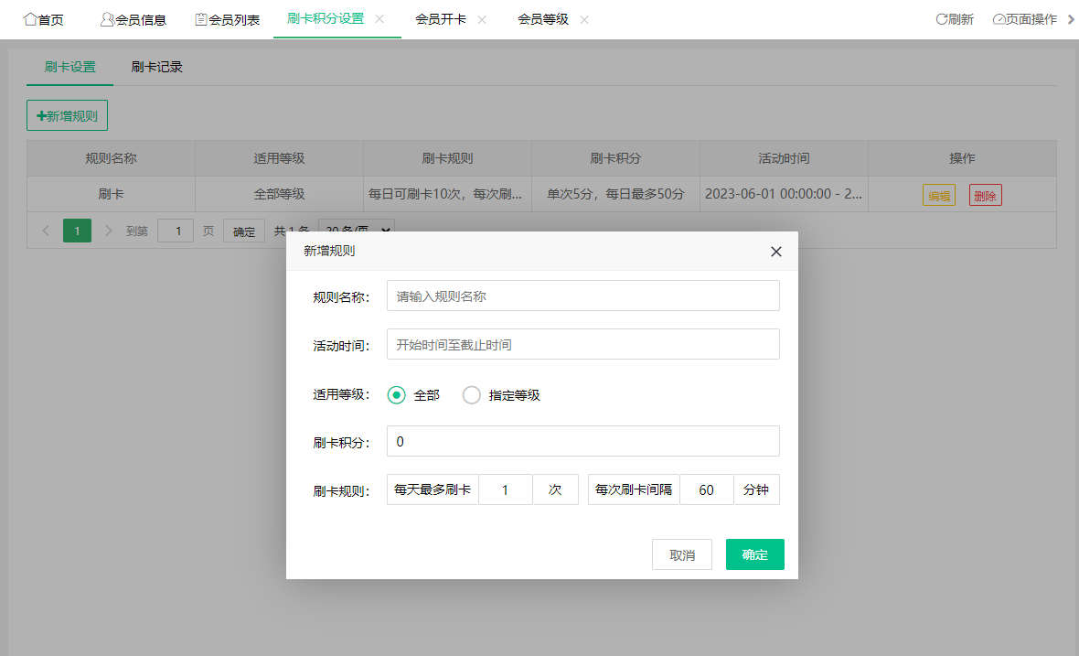Close the 会员开卡 tab
The width and height of the screenshot is (1079, 656).
[x=482, y=19]
